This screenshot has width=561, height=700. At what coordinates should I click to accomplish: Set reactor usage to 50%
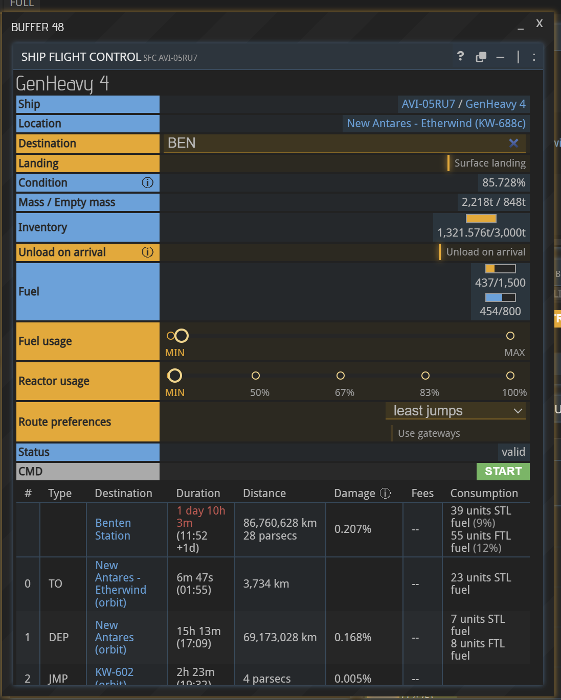(x=256, y=376)
